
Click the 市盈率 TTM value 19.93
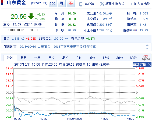point(144,30)
